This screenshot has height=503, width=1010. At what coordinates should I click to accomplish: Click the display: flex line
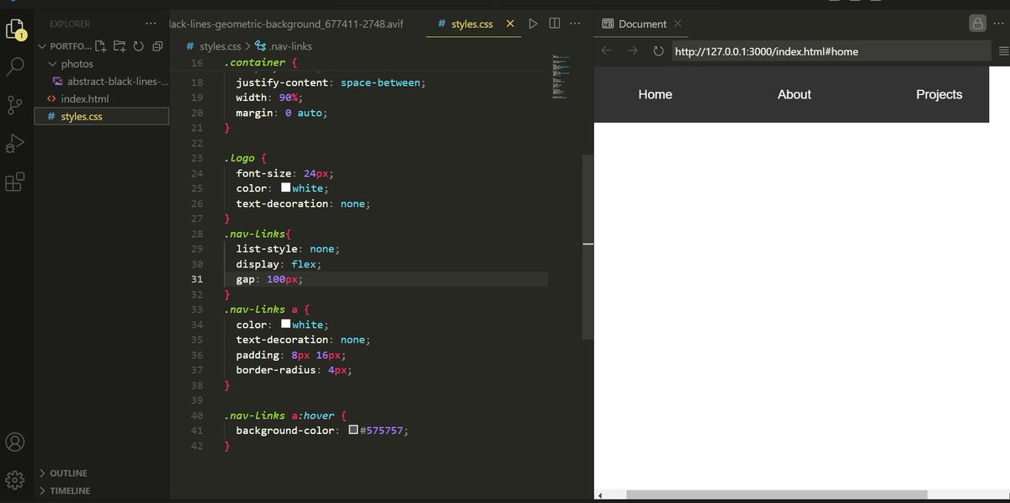[x=278, y=264]
